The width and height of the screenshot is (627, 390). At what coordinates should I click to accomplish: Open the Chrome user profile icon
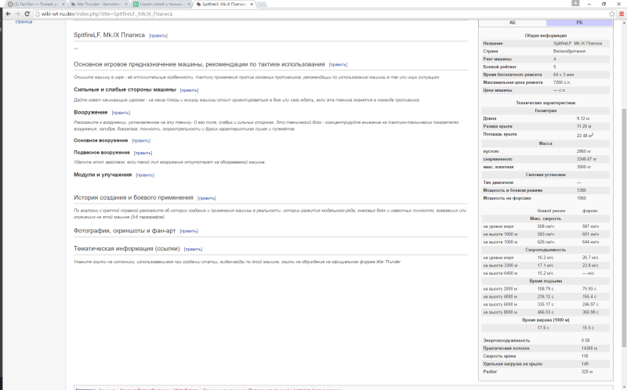click(575, 3)
